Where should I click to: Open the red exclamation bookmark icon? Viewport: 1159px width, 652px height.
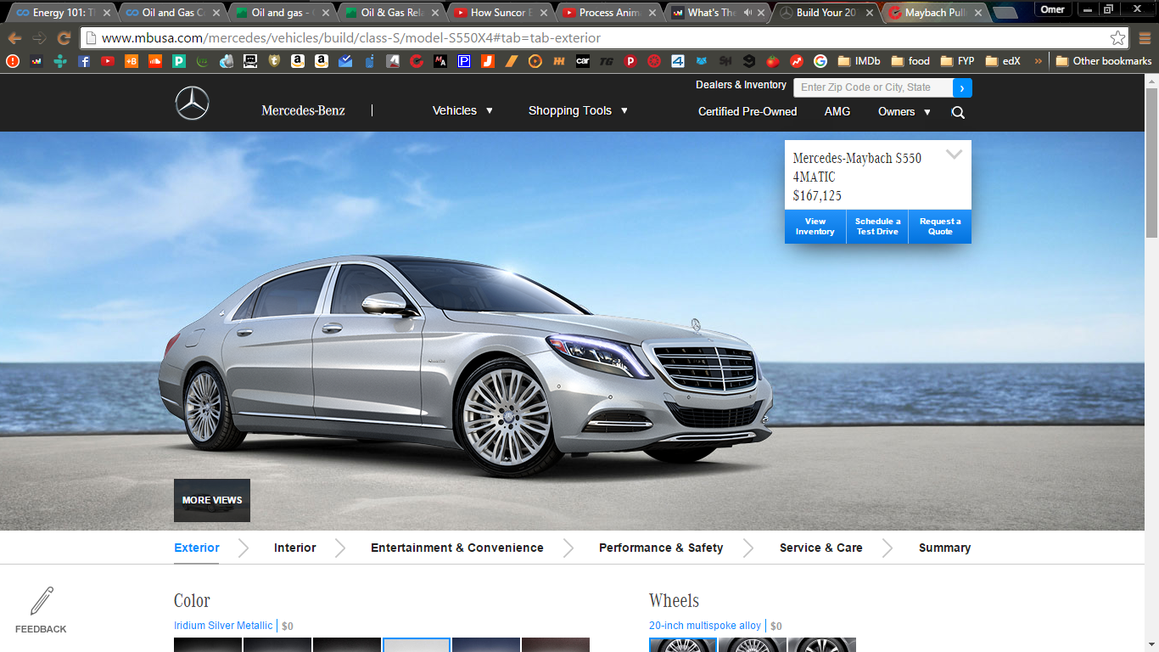(x=13, y=61)
